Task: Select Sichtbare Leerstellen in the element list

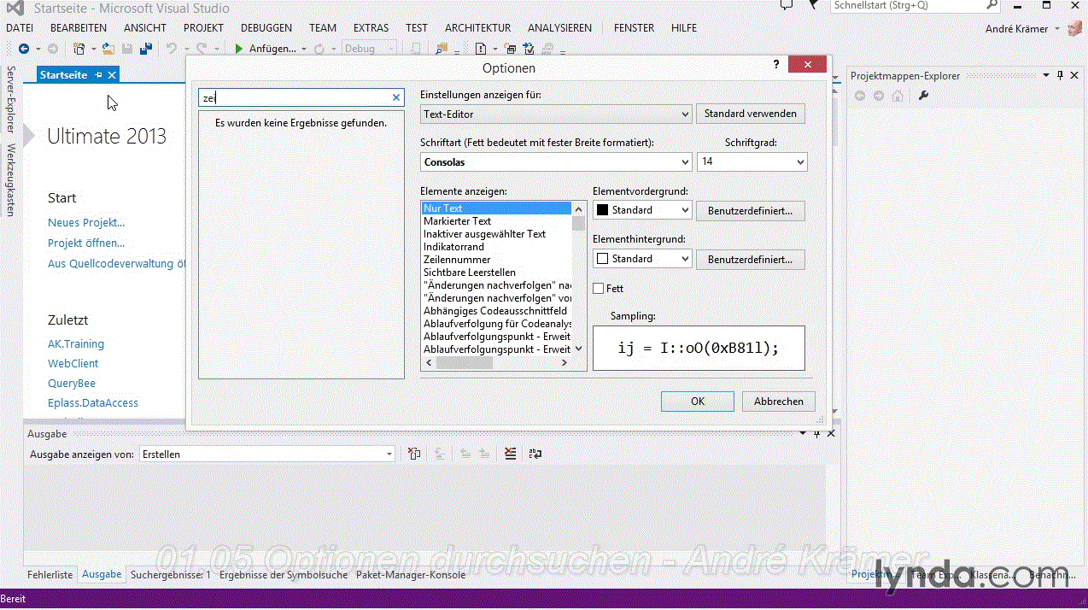Action: pyautogui.click(x=470, y=273)
